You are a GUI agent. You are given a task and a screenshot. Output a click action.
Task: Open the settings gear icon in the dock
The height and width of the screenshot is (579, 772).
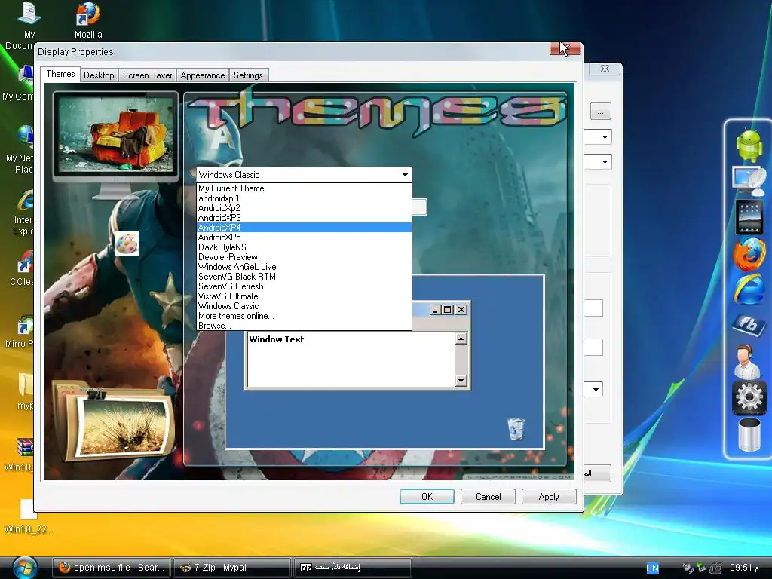click(x=749, y=397)
